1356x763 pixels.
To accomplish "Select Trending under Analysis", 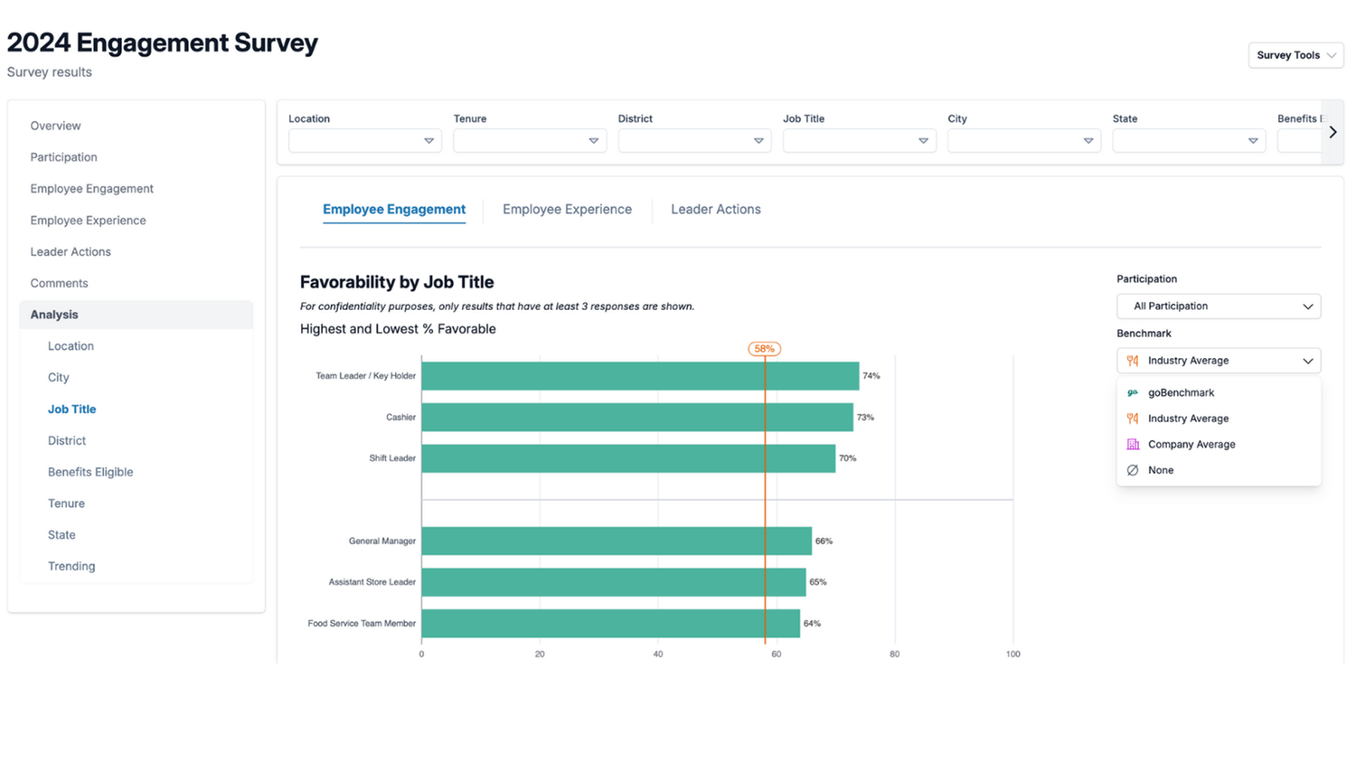I will [x=71, y=566].
